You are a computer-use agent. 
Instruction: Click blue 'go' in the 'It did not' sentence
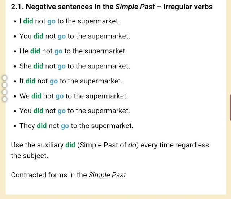(x=54, y=81)
